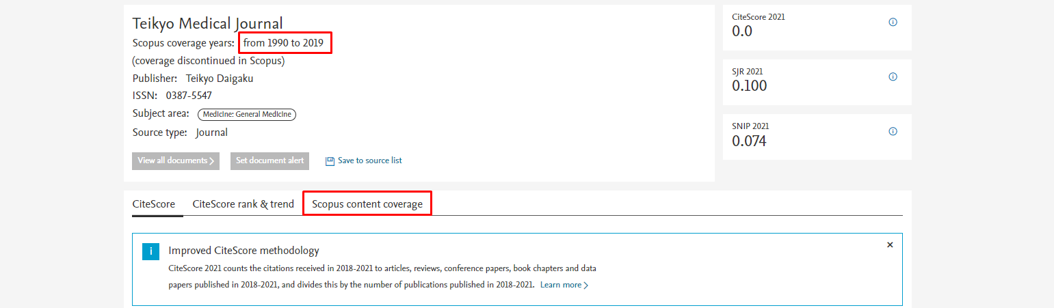Image resolution: width=1054 pixels, height=308 pixels.
Task: Click the CiteScore 2021 value 0.0
Action: (742, 31)
